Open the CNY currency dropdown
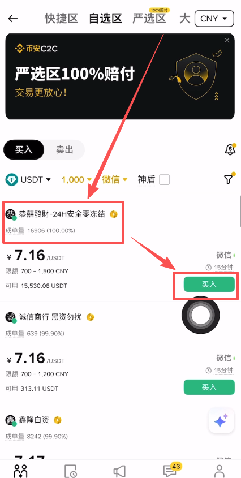 point(214,19)
